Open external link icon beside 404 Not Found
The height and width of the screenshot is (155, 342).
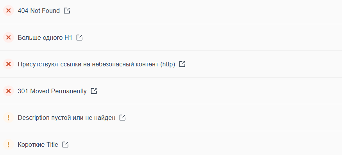(x=67, y=11)
